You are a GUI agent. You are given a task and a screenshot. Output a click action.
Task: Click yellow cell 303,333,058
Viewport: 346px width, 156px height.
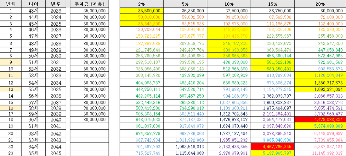tap(229, 50)
